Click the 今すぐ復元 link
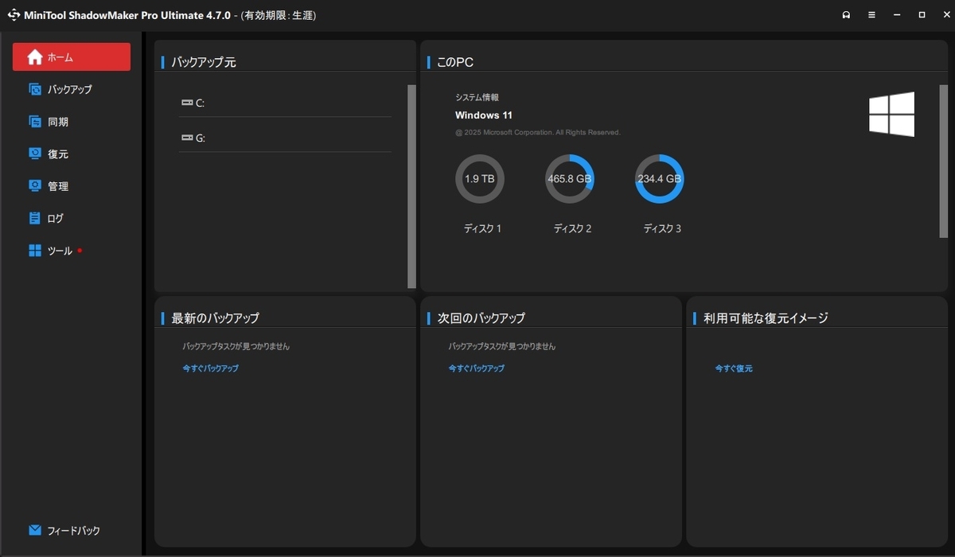Screen dimensions: 955x557 tap(734, 368)
